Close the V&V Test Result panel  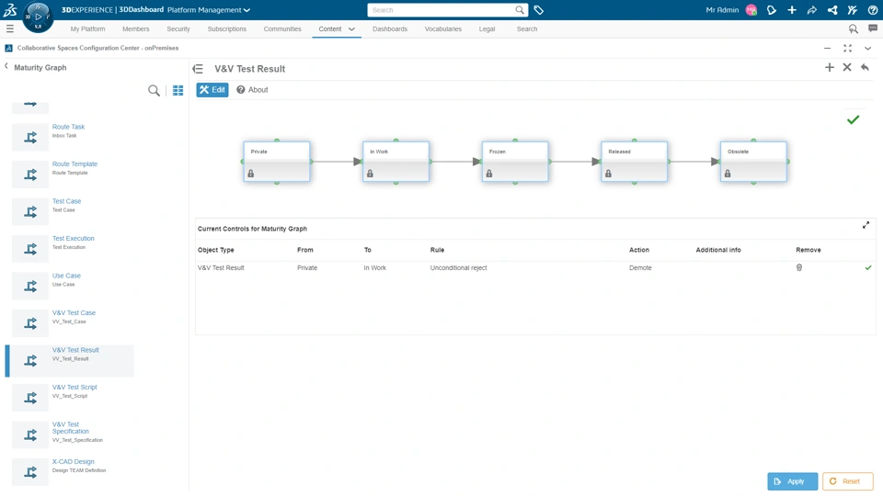click(x=847, y=67)
